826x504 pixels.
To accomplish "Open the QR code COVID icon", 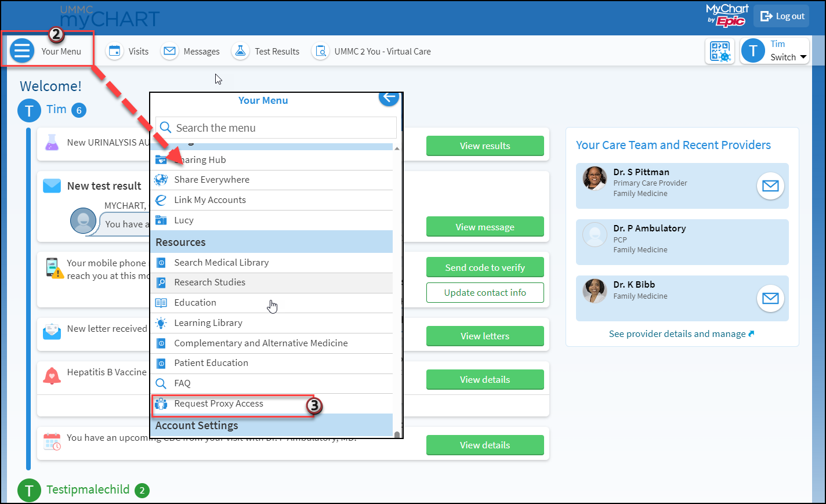I will tap(720, 51).
